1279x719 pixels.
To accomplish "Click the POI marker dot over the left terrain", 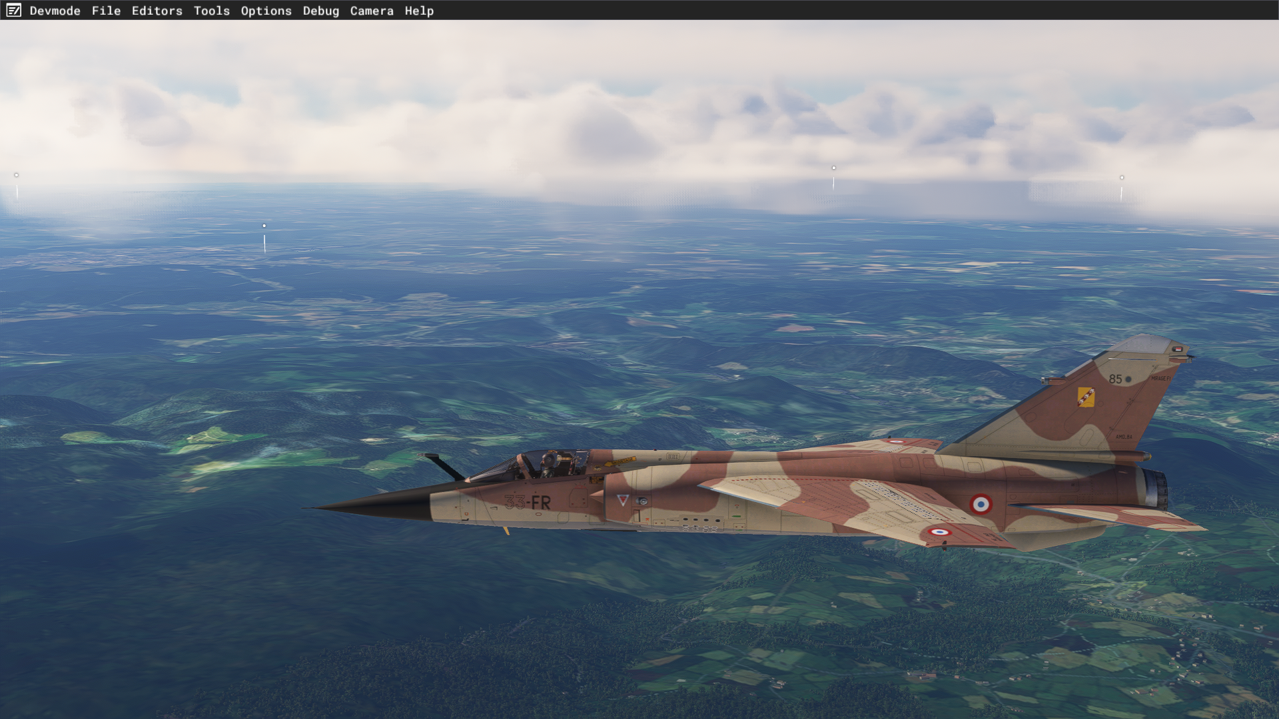I will click(264, 226).
